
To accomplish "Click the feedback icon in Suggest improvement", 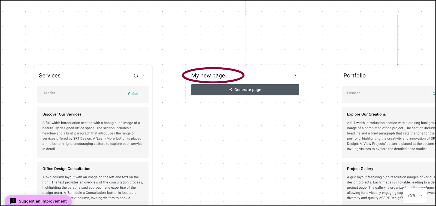I will tap(13, 201).
